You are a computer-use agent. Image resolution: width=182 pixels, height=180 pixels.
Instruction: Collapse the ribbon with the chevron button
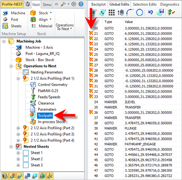click(56, 4)
